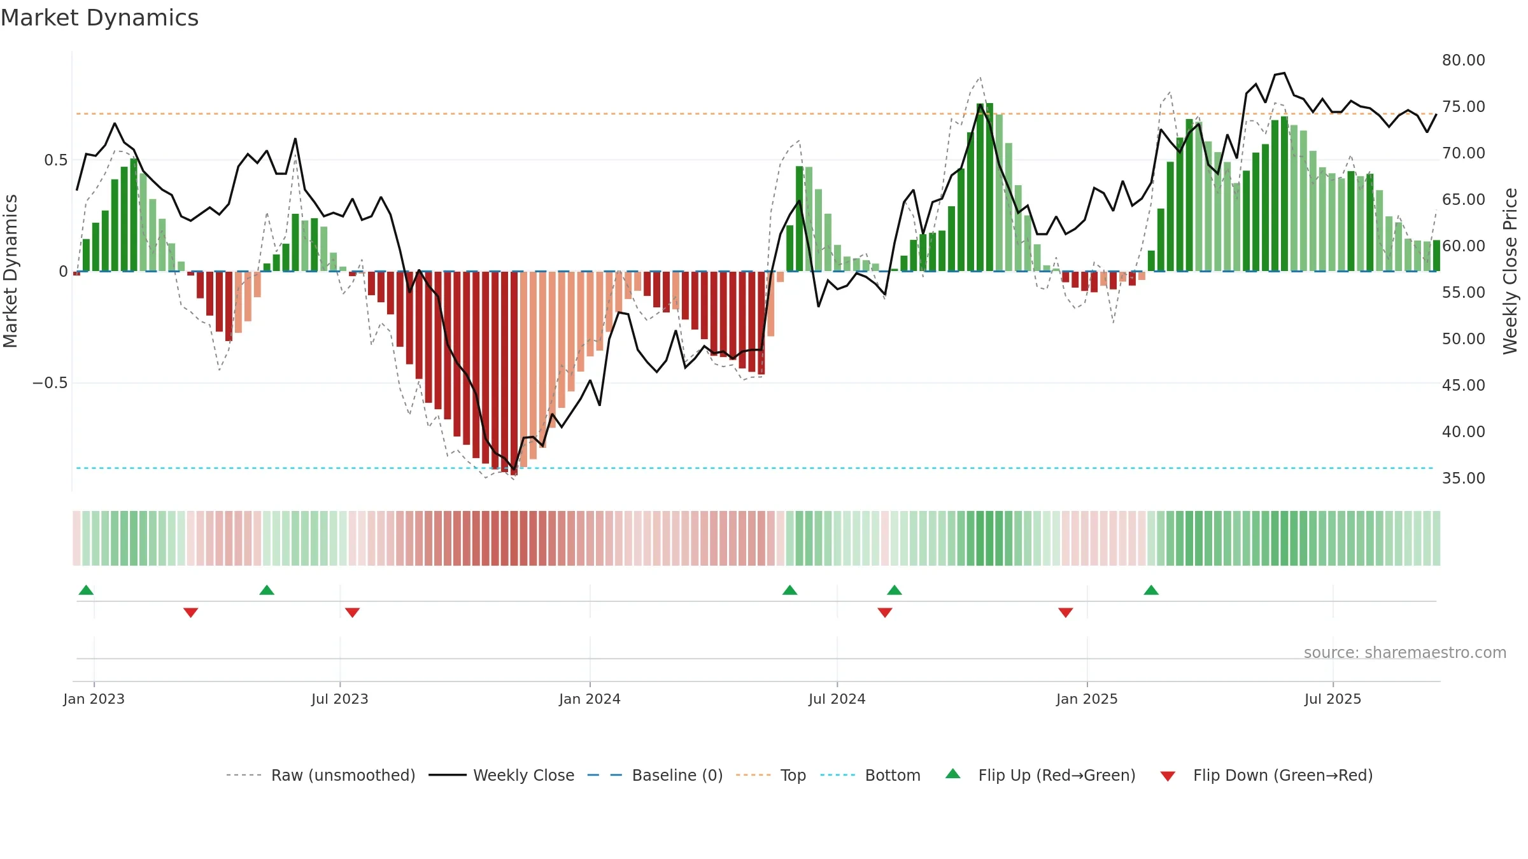Click the source: sharemaestro.com text
This screenshot has height=859, width=1528.
click(x=1405, y=652)
